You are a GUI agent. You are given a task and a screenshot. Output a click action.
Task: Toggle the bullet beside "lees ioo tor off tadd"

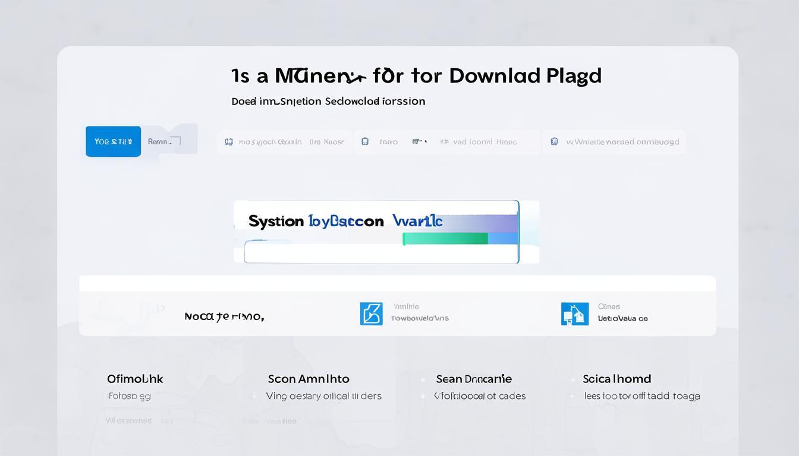point(572,396)
